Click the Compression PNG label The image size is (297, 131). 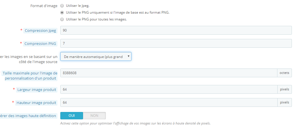[x=40, y=43]
